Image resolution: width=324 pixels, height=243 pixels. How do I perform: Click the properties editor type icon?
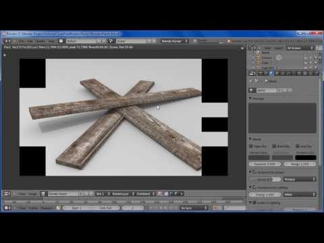point(252,73)
